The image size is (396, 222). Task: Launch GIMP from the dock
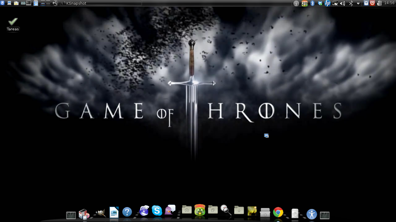click(101, 213)
